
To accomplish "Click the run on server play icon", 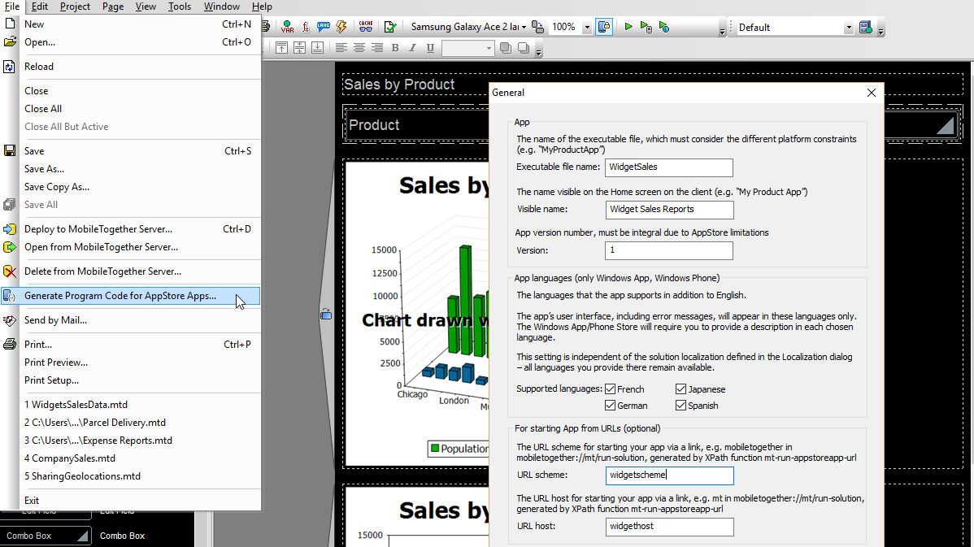I will 646,27.
